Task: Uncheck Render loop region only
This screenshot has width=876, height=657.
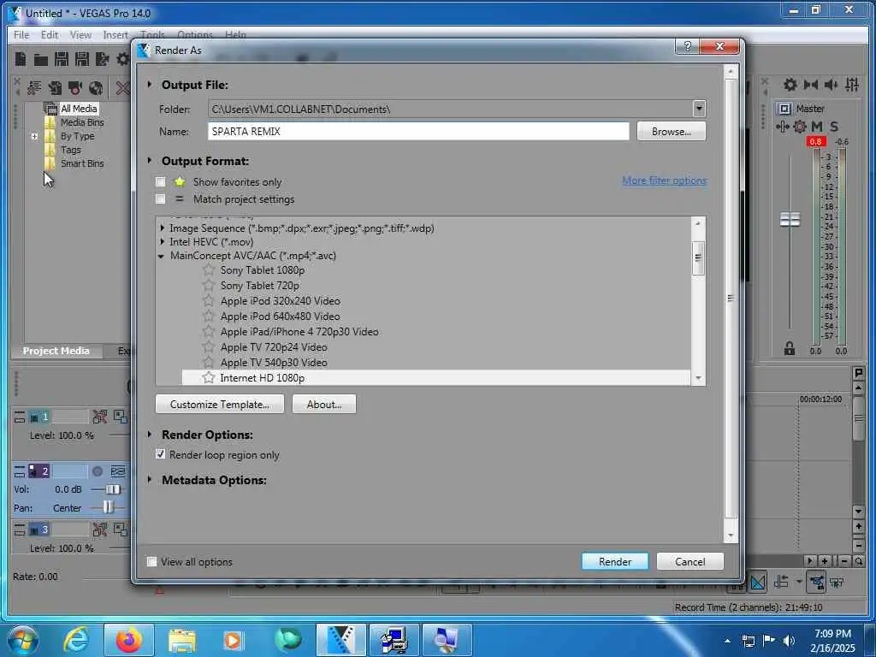Action: tap(160, 454)
